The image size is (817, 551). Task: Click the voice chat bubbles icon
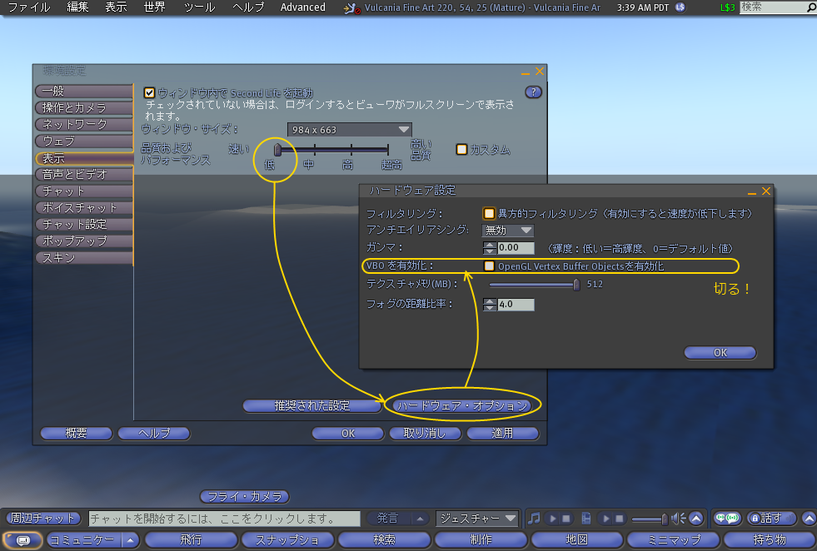[727, 518]
